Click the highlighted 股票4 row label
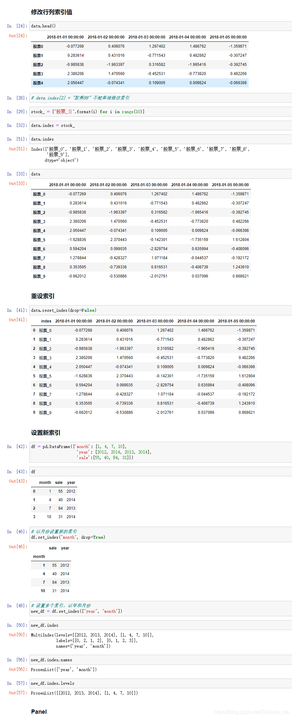 point(38,83)
